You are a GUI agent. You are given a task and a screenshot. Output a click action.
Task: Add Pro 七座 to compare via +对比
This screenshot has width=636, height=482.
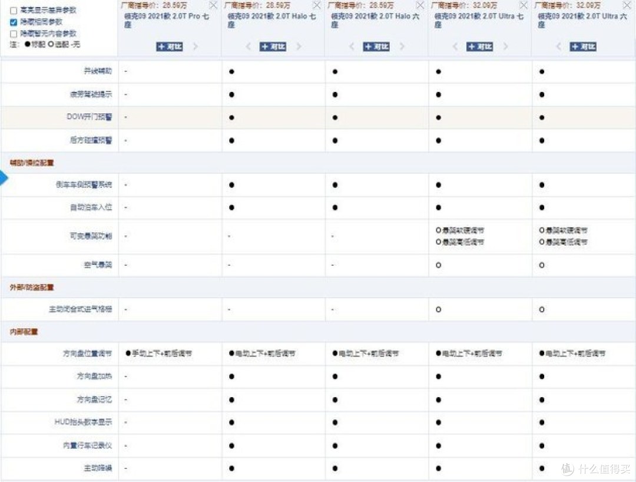(170, 47)
